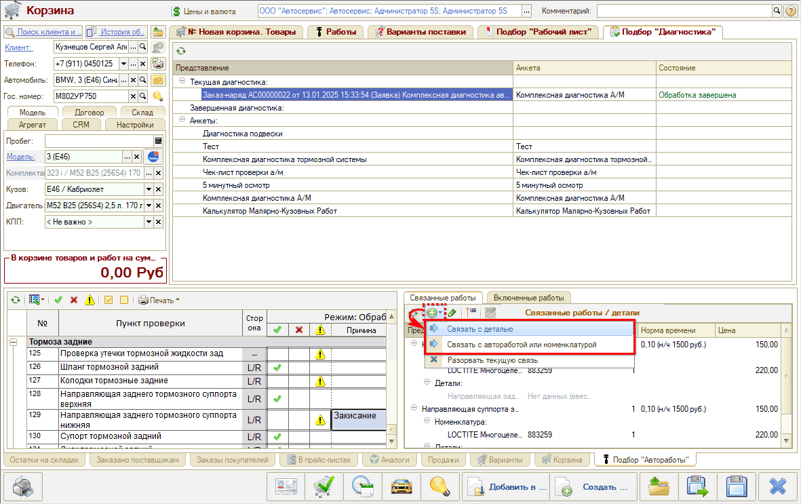Image resolution: width=801 pixels, height=504 pixels.
Task: Mark item 126 brake hose warning cell
Action: pyautogui.click(x=319, y=368)
